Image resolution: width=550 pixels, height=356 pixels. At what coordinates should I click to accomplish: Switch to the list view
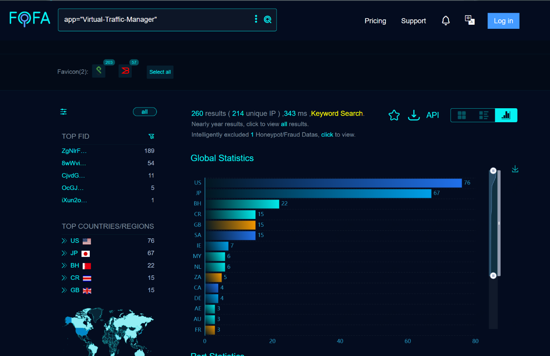484,115
